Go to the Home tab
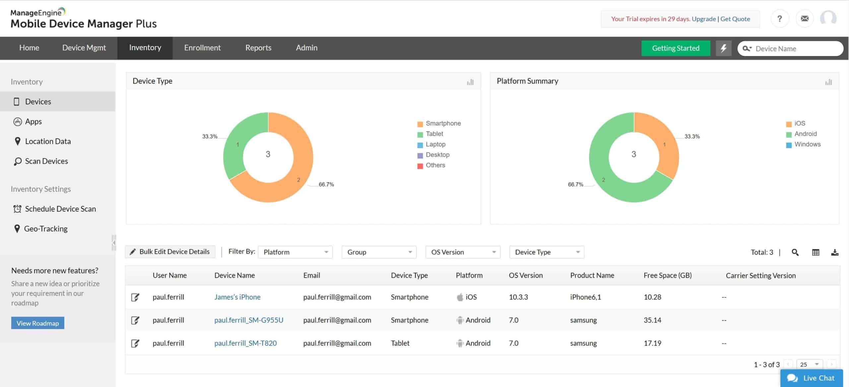 [x=29, y=48]
